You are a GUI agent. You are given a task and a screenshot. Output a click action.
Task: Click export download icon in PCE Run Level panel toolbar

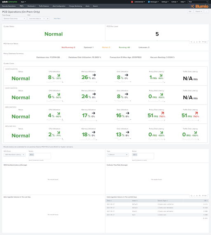194,42
